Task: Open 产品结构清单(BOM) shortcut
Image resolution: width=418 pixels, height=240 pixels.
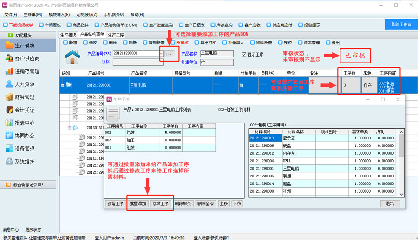Action: coord(116,25)
